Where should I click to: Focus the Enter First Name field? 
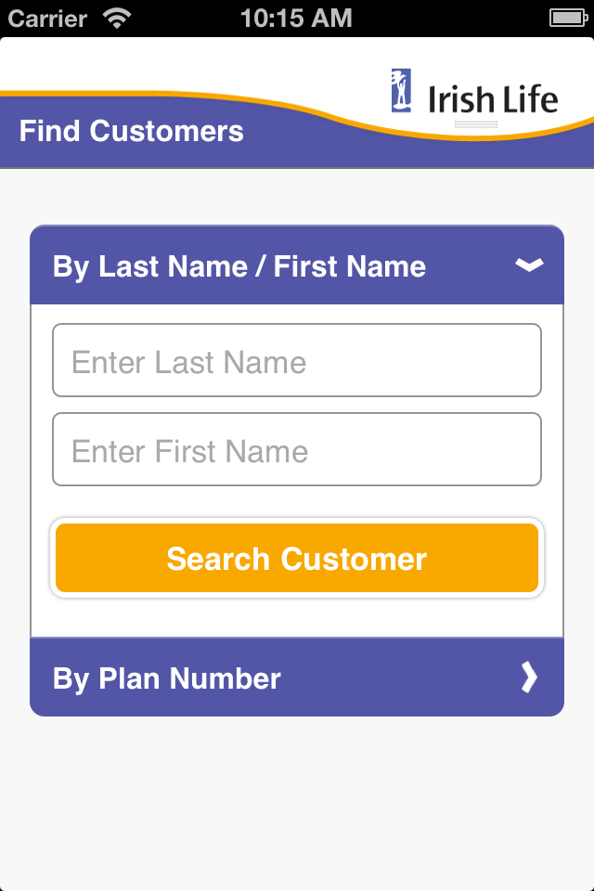[x=297, y=450]
